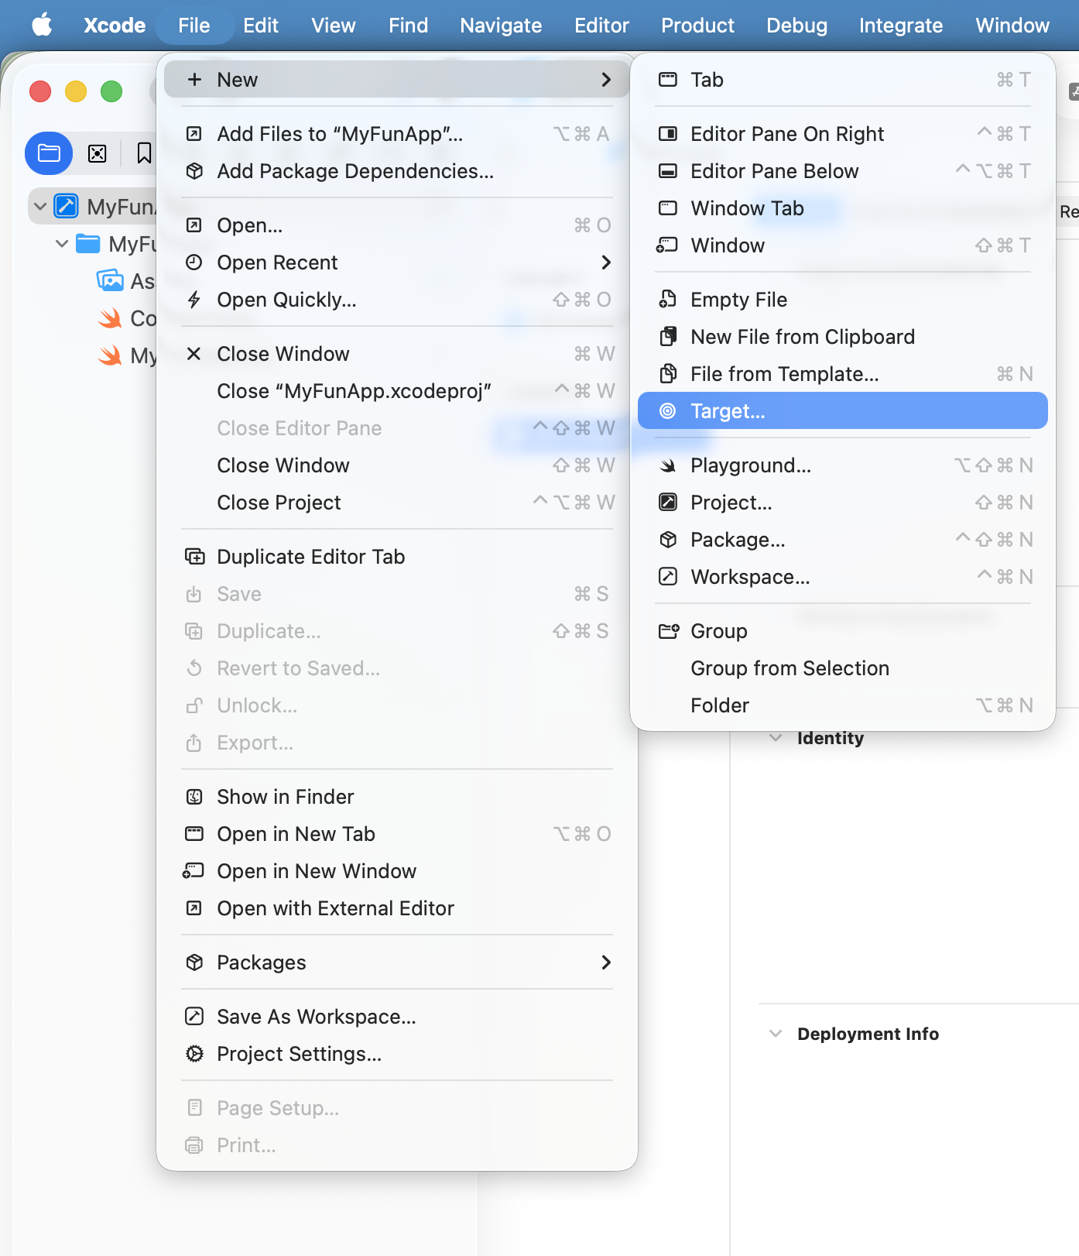This screenshot has height=1256, width=1079.
Task: Click the Package box icon in New submenu
Action: point(667,540)
